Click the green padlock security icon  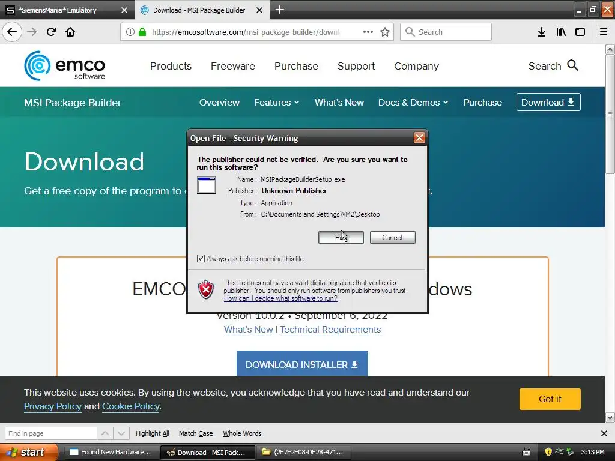142,32
